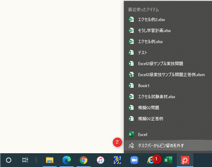
Task: Open Task View from the taskbar
Action: pyautogui.click(x=25, y=160)
